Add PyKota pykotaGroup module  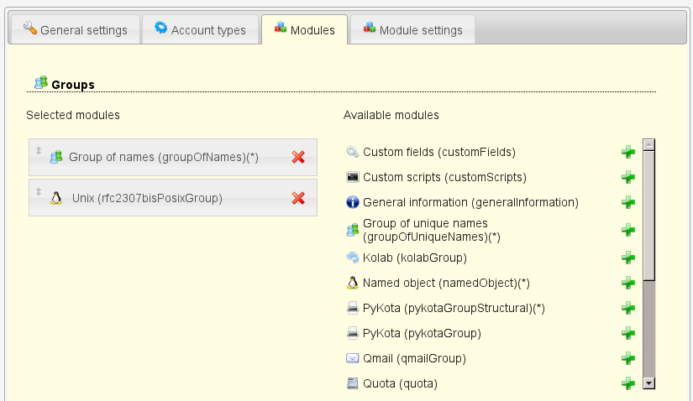[627, 333]
